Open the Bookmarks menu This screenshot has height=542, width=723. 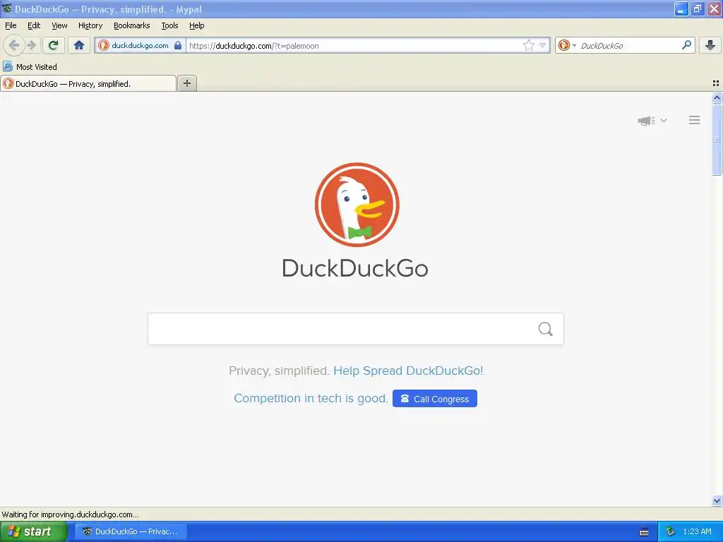coord(132,25)
